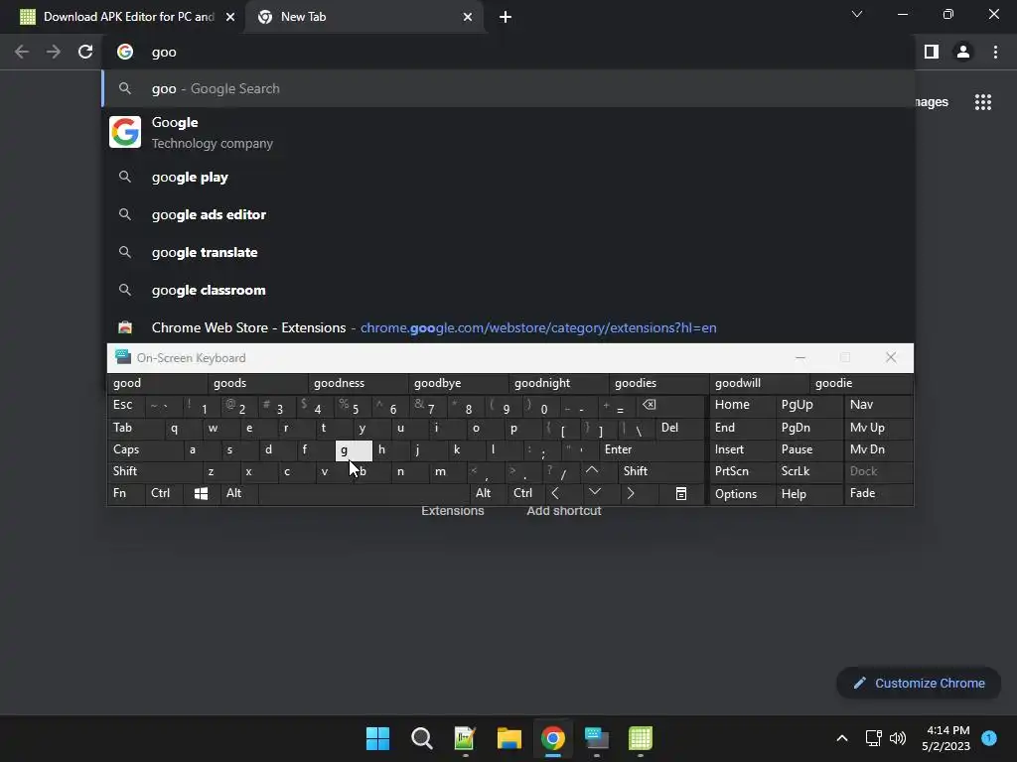Go back using Chrome's back arrow
This screenshot has width=1017, height=762.
[x=22, y=52]
